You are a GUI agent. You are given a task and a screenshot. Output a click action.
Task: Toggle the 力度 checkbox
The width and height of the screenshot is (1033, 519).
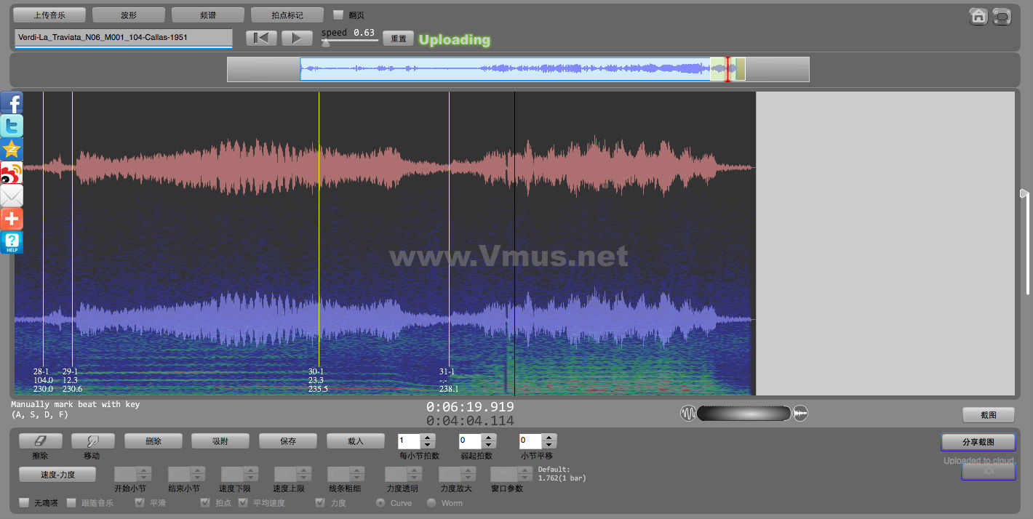(320, 502)
